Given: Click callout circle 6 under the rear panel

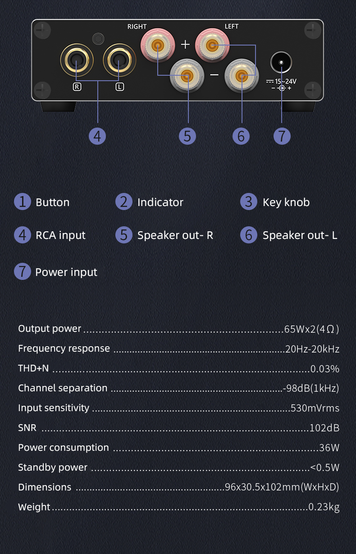Looking at the screenshot, I should point(241,136).
